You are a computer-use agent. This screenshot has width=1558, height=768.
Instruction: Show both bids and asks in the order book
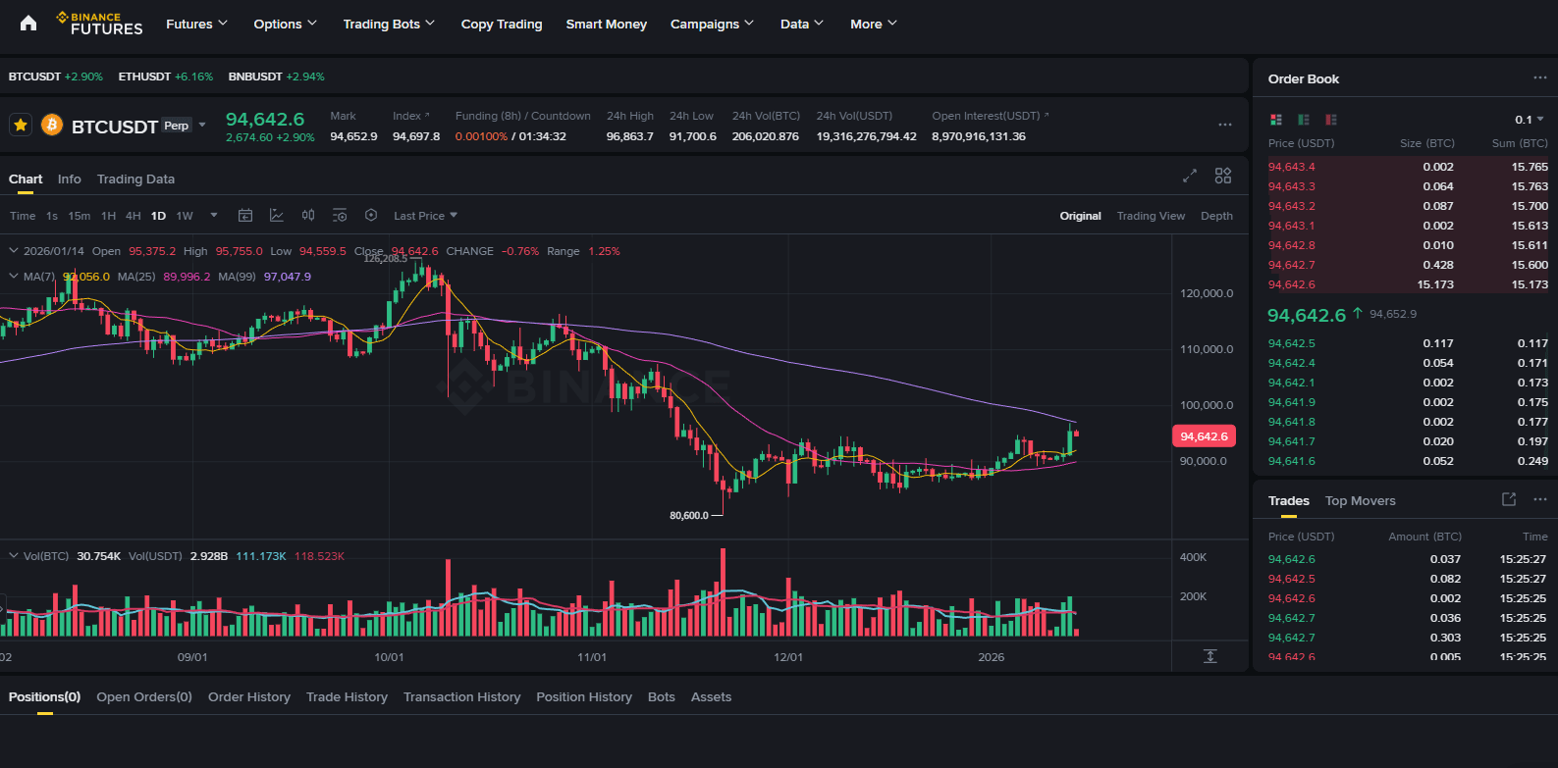(1276, 120)
